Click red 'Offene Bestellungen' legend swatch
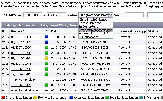The height and width of the screenshot is (101, 163). (x=3, y=98)
